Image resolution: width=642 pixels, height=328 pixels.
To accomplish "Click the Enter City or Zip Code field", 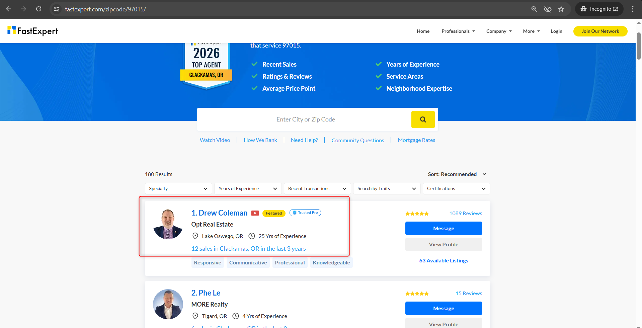I will pyautogui.click(x=305, y=119).
